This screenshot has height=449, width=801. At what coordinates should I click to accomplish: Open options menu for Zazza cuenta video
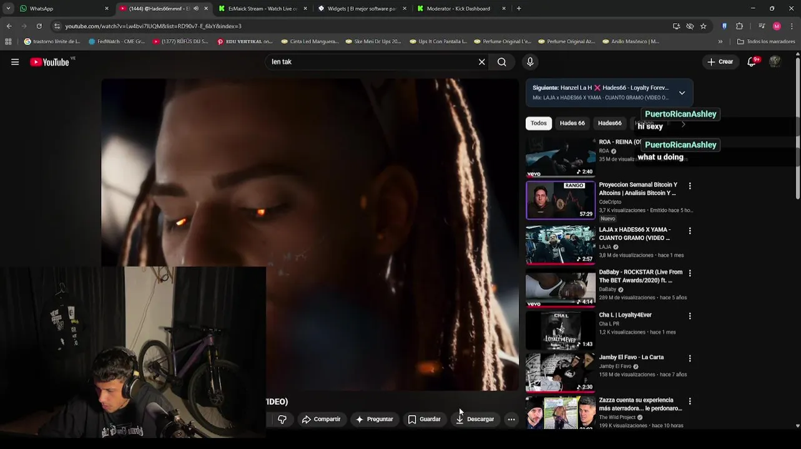click(x=690, y=401)
